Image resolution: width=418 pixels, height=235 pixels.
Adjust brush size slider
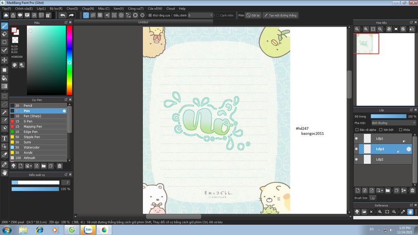tap(35, 182)
